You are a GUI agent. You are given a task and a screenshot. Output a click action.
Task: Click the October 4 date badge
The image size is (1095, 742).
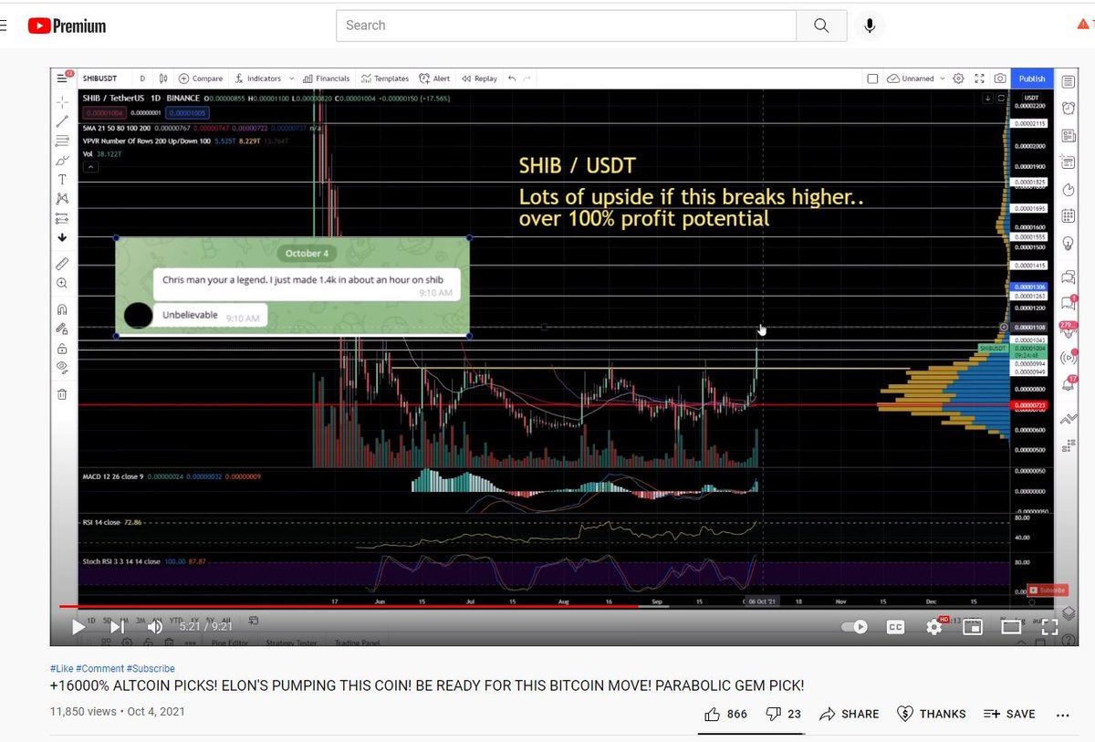pyautogui.click(x=306, y=253)
